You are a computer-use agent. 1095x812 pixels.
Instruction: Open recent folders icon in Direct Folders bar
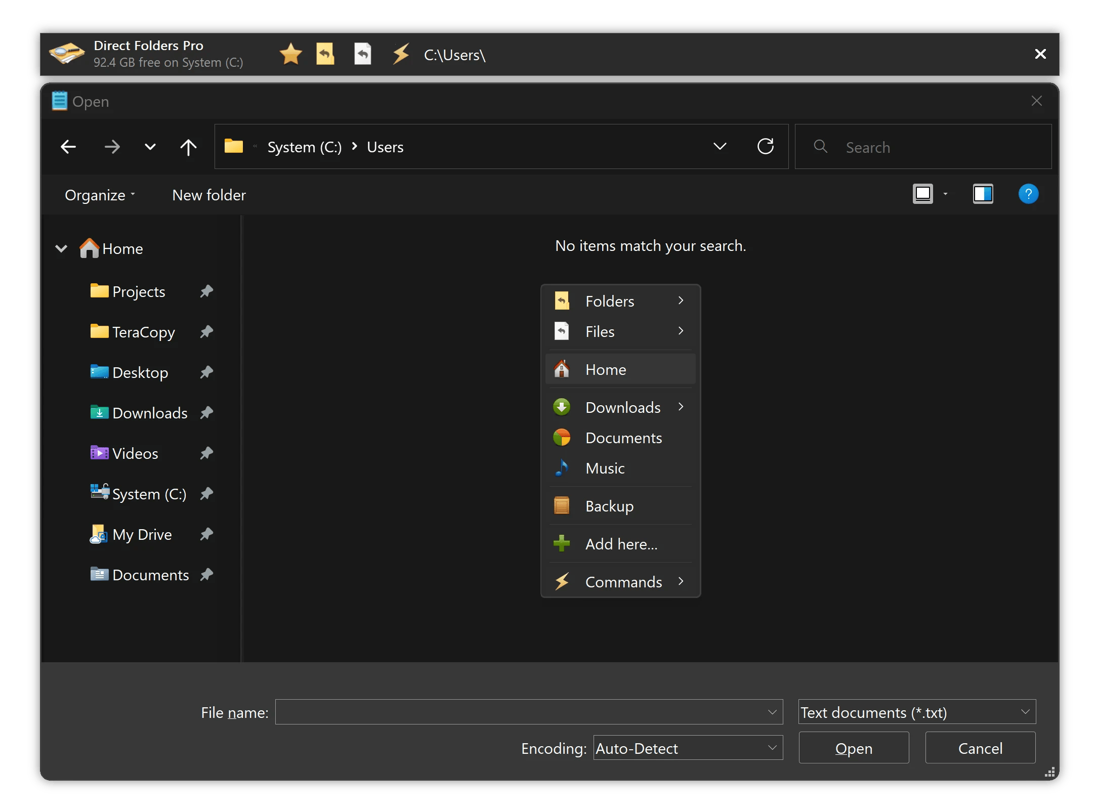click(325, 54)
